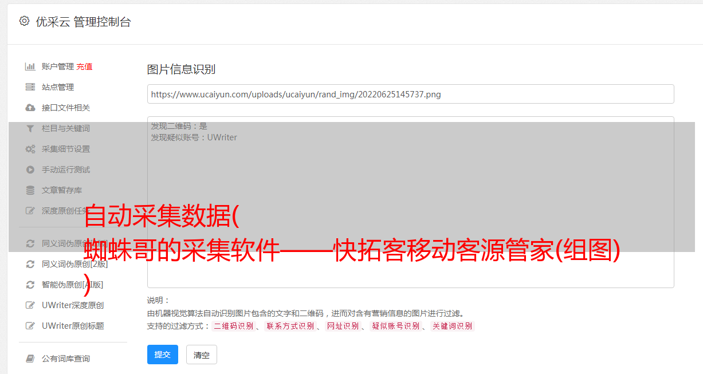Viewport: 703px width, 374px height.
Task: Click the refresh icon beside 智能伪原创[AI版]
Action: pos(30,285)
